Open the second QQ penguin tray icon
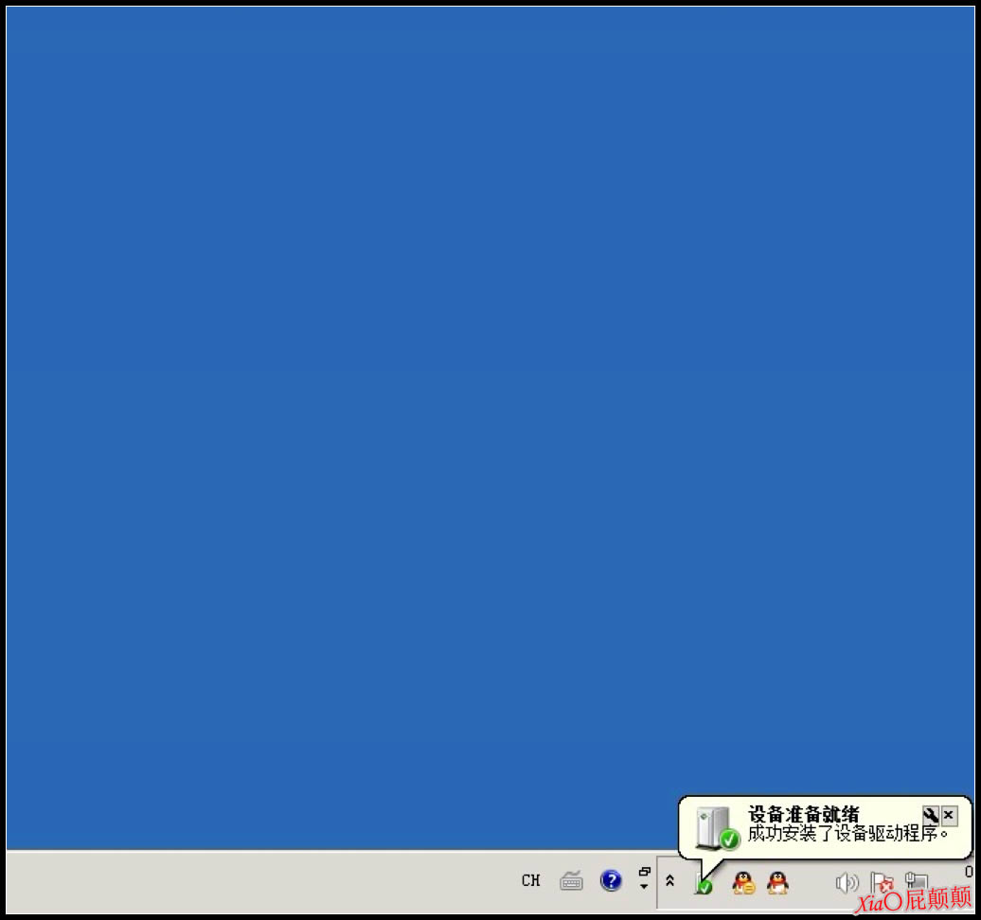Screen dimensions: 981x920 click(777, 883)
